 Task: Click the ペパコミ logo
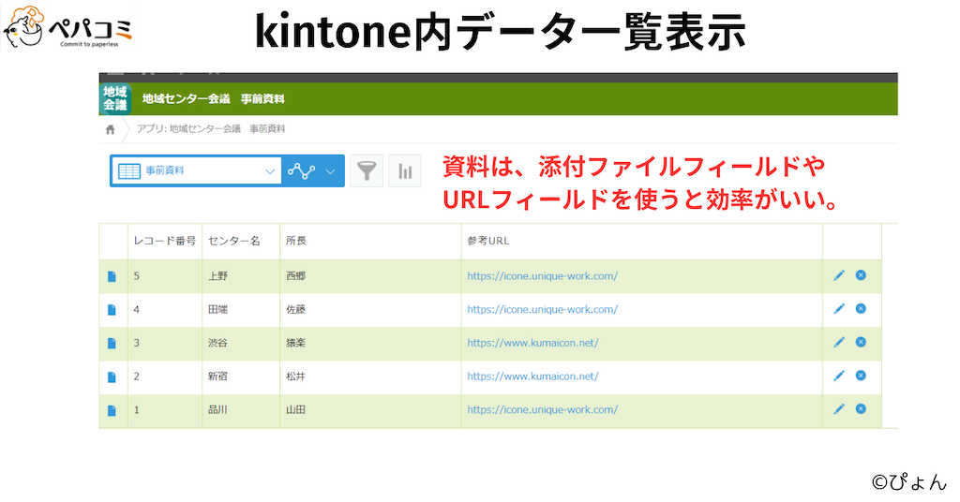(x=67, y=26)
